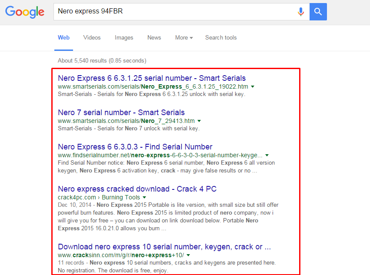Viewport: 370px width, 275px height.
Task: Click snippet starting 'Find Serial Number notice'
Action: 167,167
